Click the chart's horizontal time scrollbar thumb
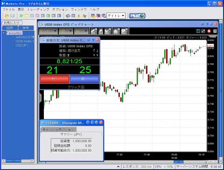 pyautogui.click(x=178, y=162)
